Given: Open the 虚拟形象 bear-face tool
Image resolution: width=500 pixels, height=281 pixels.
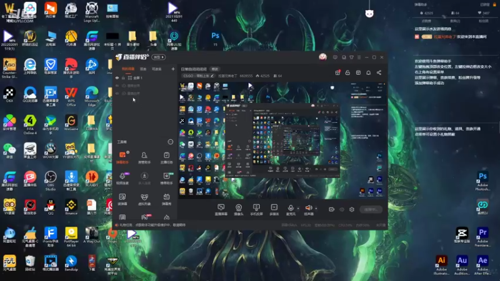Looking at the screenshot, I should 144,199.
